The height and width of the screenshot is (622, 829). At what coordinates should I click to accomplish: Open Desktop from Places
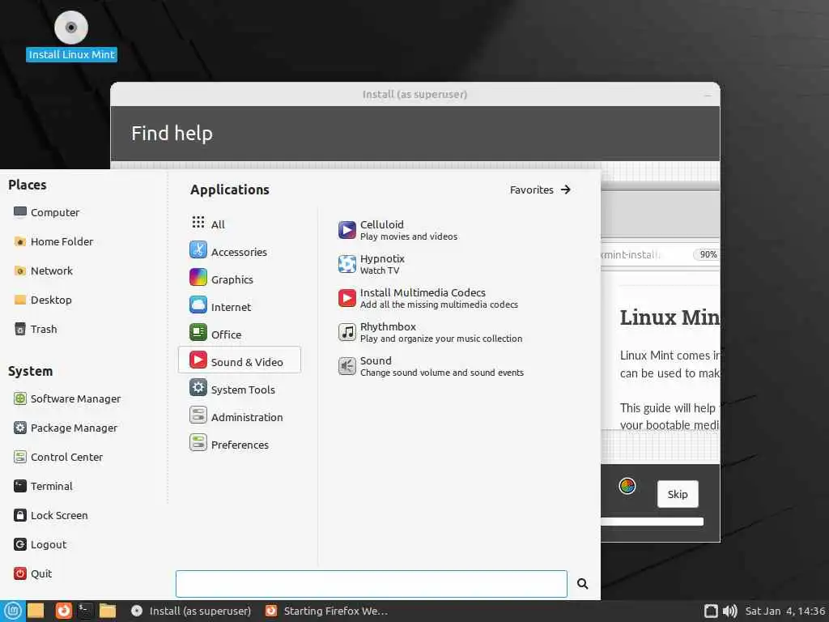pos(43,300)
